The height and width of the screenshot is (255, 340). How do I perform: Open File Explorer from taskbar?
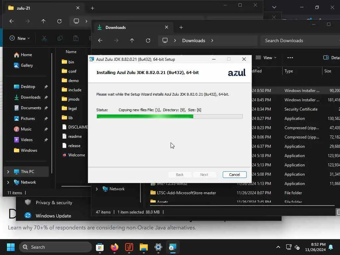[143, 247]
